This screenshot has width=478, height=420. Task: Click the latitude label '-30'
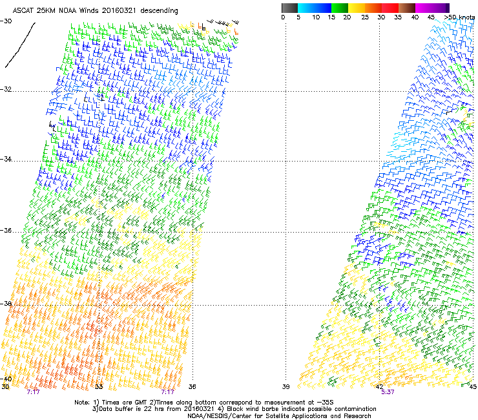pos(6,21)
